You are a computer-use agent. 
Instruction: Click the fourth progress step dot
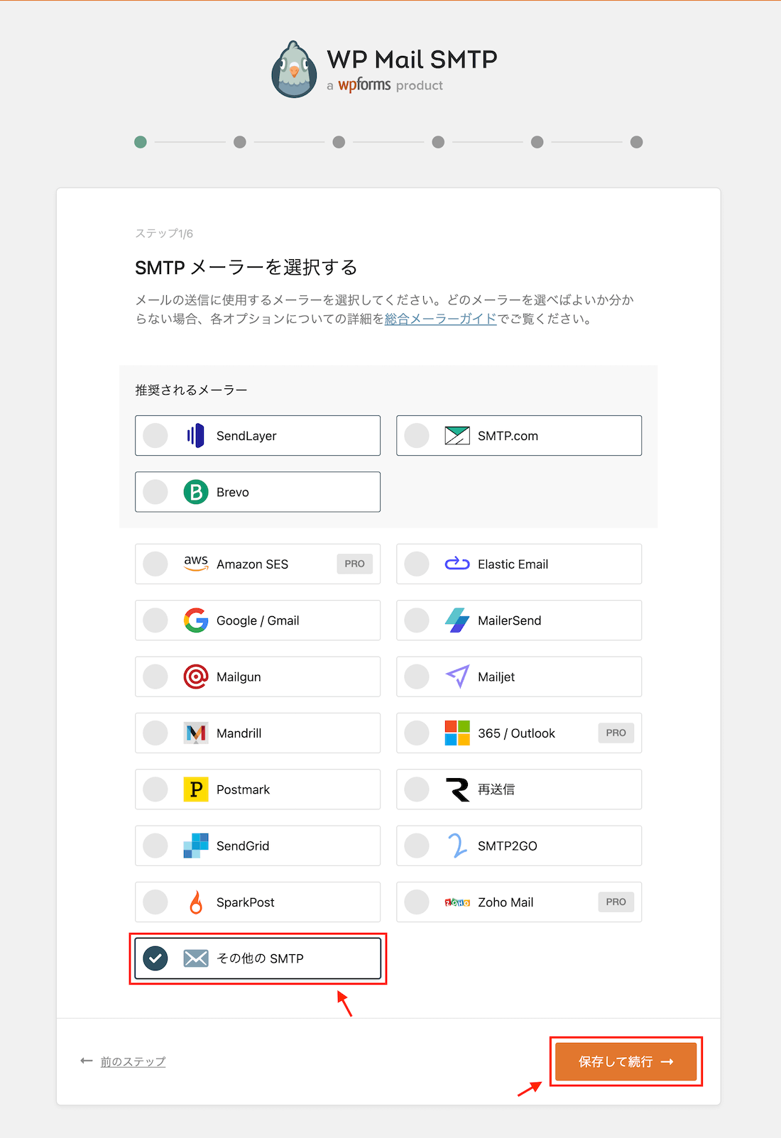coord(438,142)
